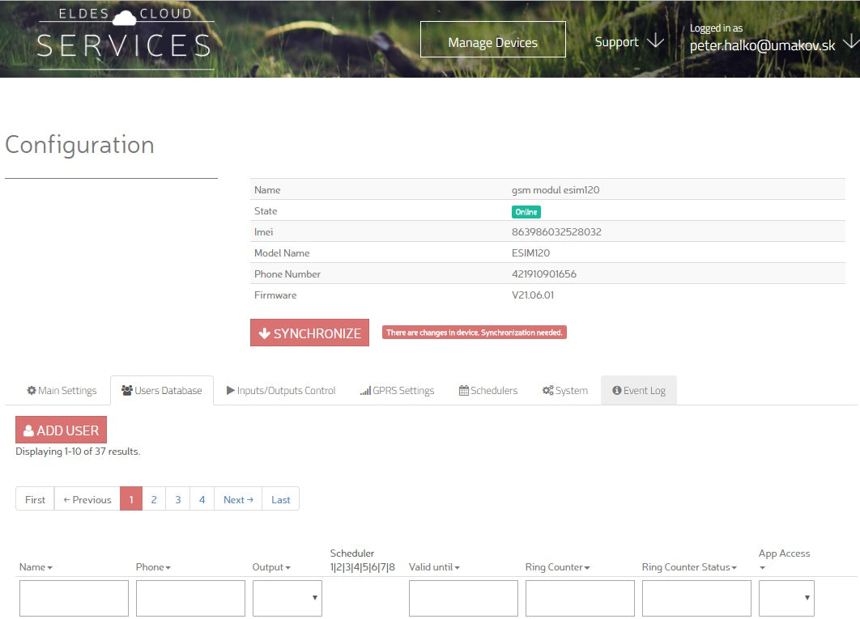The image size is (860, 619).
Task: Click the Phone filter input field
Action: click(x=190, y=598)
